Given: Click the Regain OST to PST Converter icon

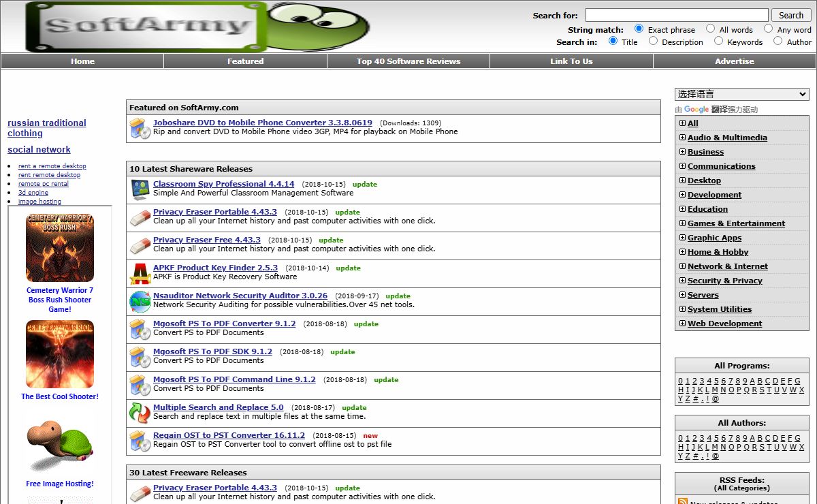Looking at the screenshot, I should [140, 441].
